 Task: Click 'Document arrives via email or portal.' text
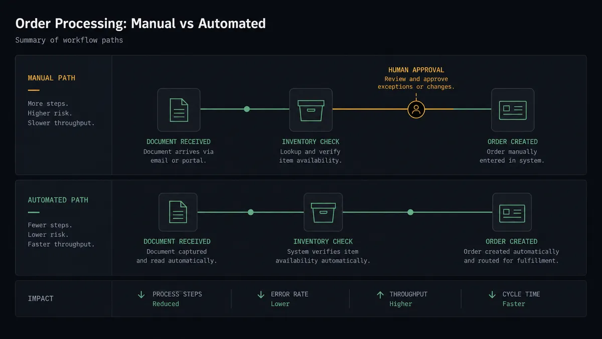[179, 156]
